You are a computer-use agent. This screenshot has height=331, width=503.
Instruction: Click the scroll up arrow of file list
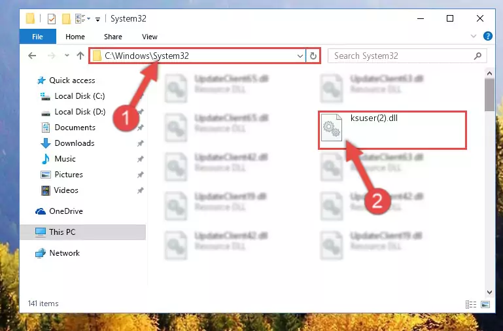coord(489,73)
